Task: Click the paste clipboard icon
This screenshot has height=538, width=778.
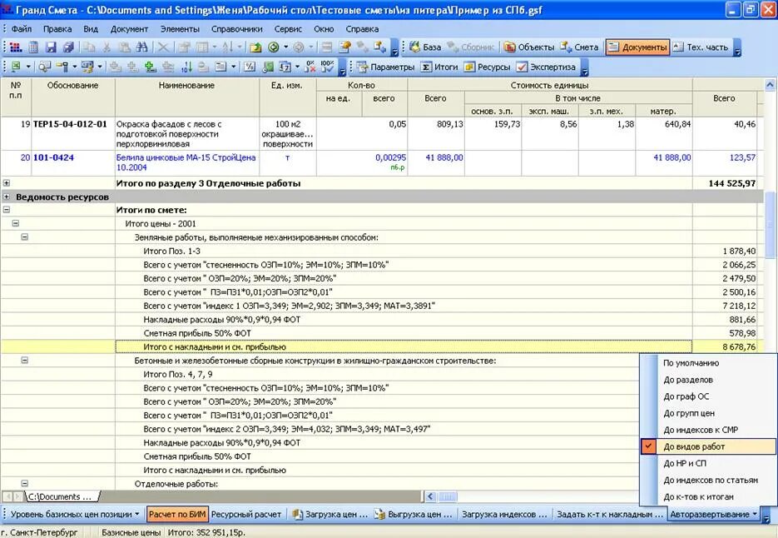Action: pyautogui.click(x=125, y=47)
